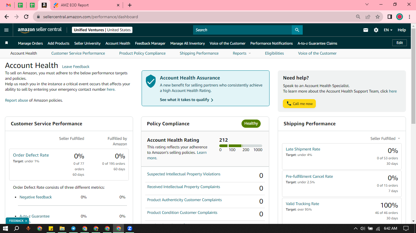
Task: Open the Shipping Performance tab
Action: (x=199, y=53)
